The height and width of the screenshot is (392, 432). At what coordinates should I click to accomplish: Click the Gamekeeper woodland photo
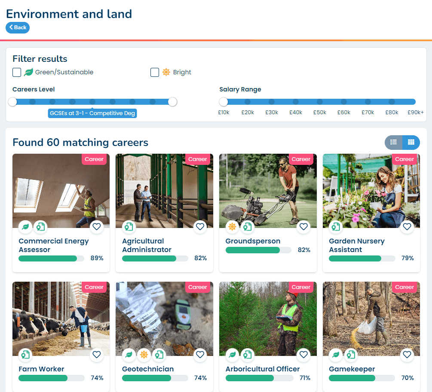(371, 319)
